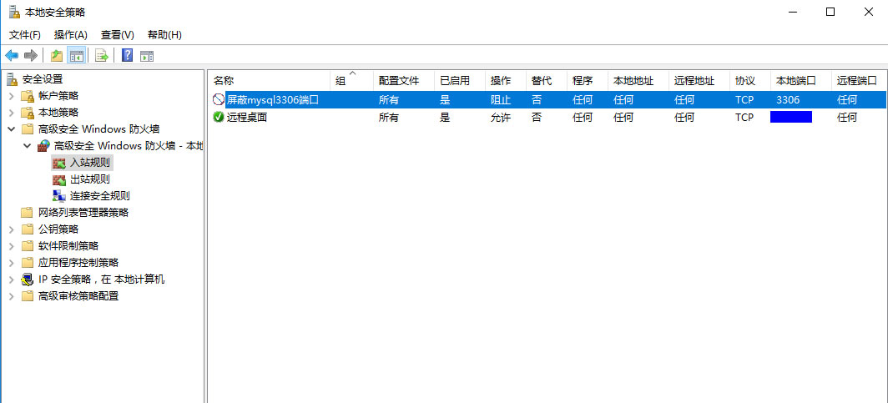Open Help via the question mark icon
Screen dimensions: 888x403
click(x=127, y=56)
